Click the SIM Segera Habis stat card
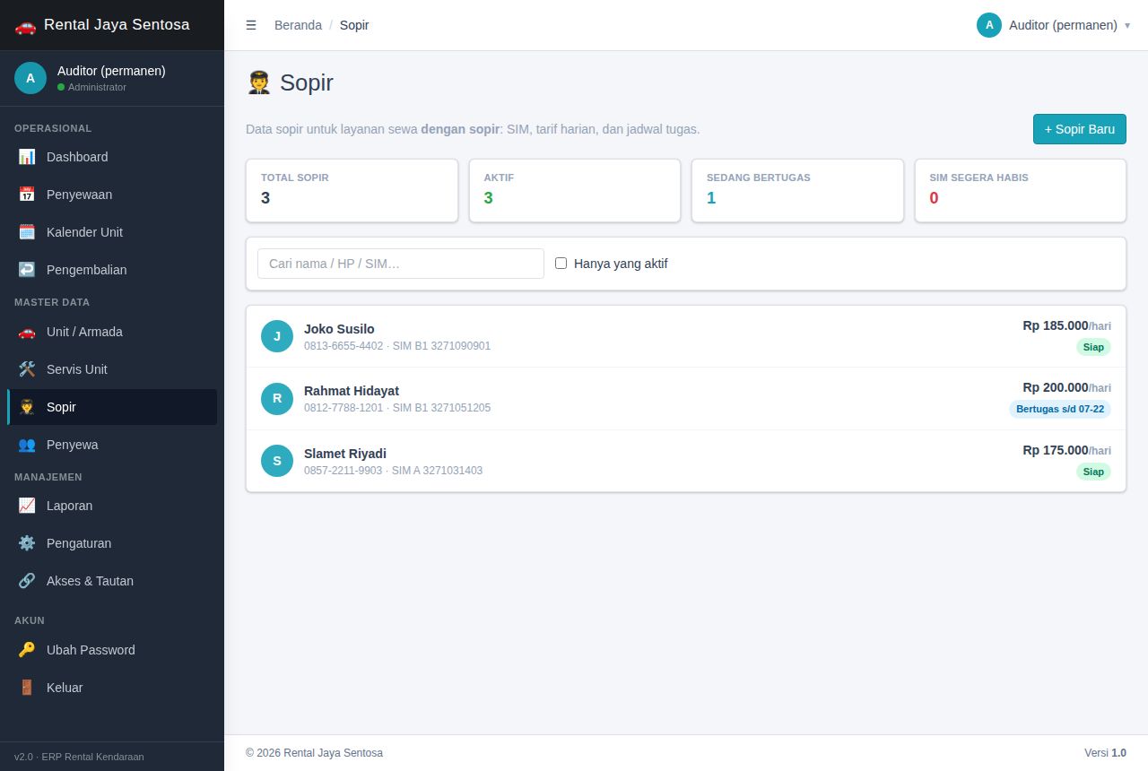This screenshot has height=771, width=1148. pyautogui.click(x=1021, y=190)
